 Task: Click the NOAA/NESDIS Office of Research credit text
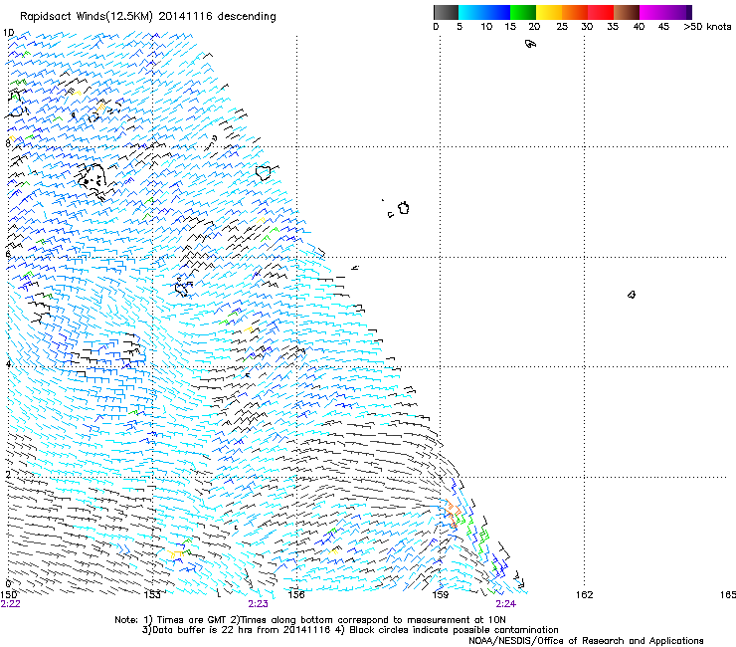586,641
